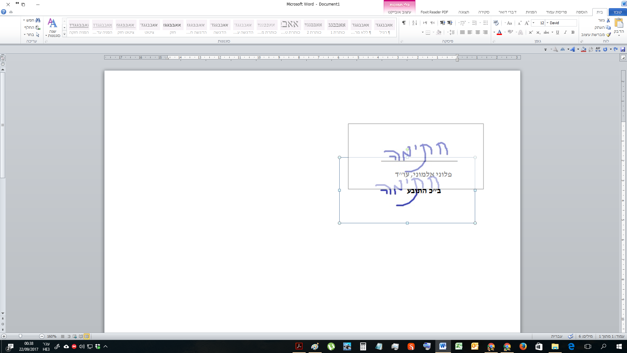This screenshot has height=353, width=627.
Task: Click the shading paint bucket in paragraph group
Action: 439,32
